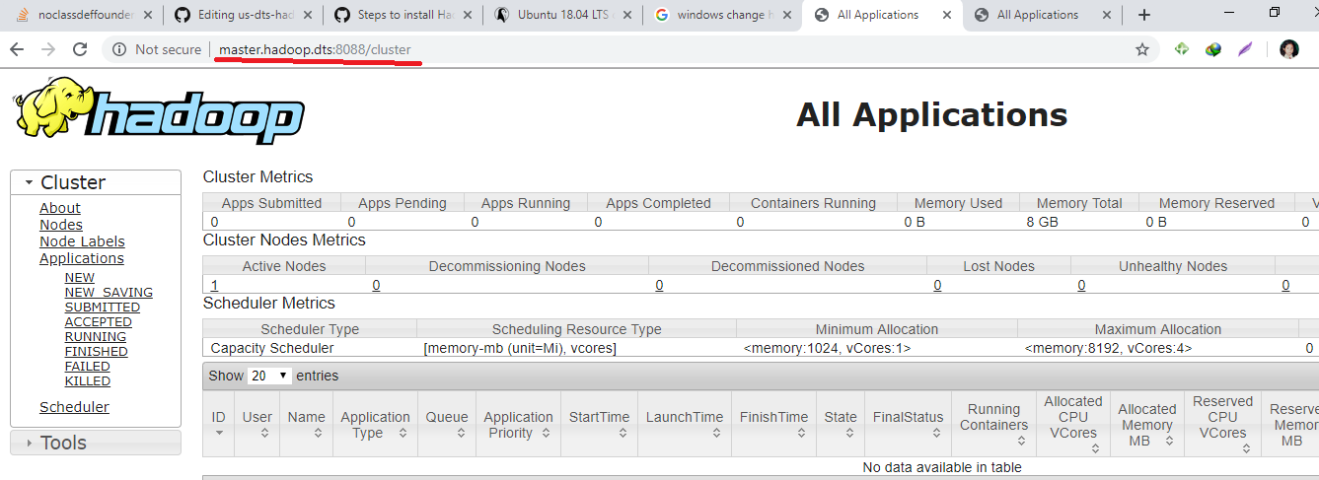Sort table by StartTime column

(599, 425)
